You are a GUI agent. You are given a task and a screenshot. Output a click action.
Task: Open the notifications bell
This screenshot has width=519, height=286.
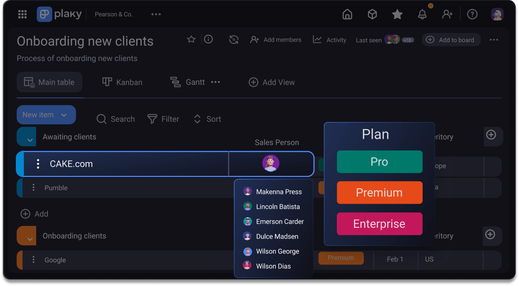(422, 14)
